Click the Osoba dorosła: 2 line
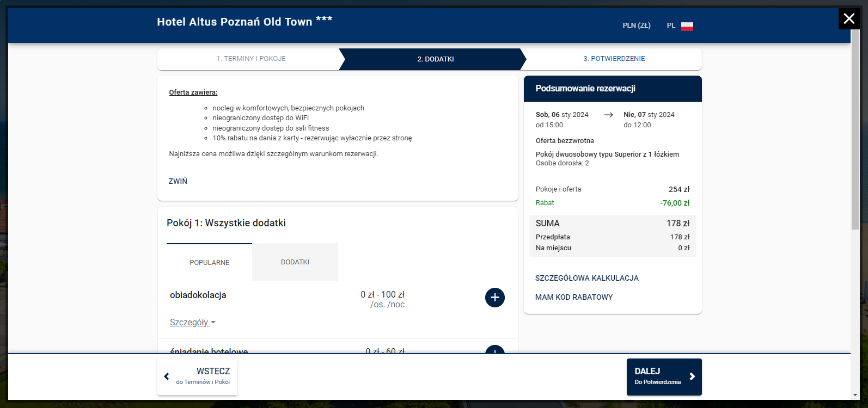Viewport: 868px width, 408px height. (x=562, y=163)
